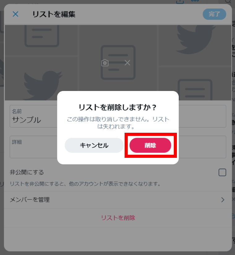Click the three-dot more icon at top
The image size is (235, 255).
(195, 1)
